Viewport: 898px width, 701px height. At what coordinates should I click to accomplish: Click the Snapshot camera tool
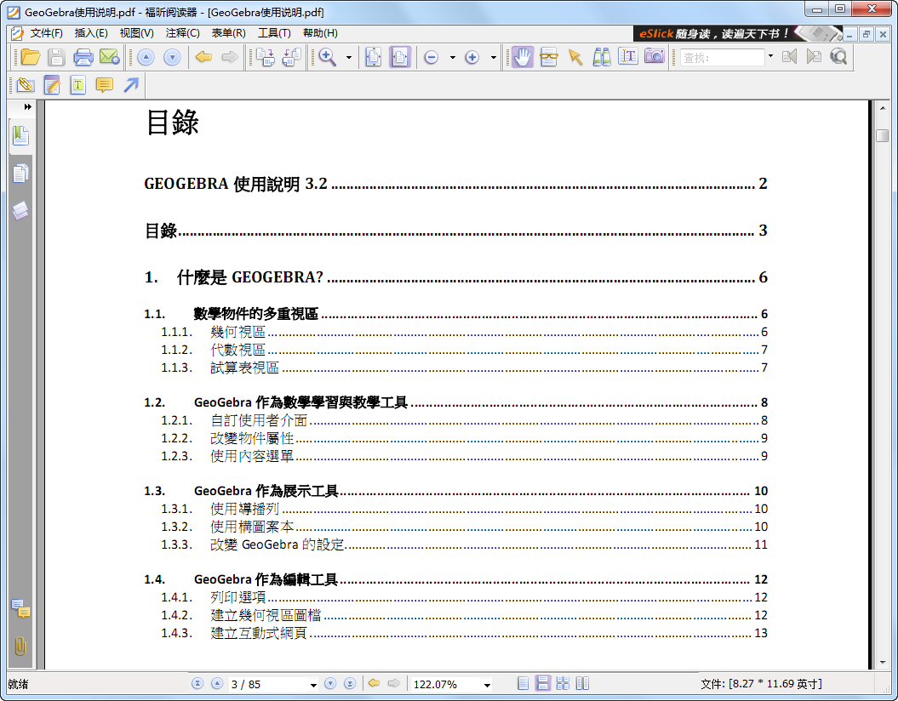654,57
